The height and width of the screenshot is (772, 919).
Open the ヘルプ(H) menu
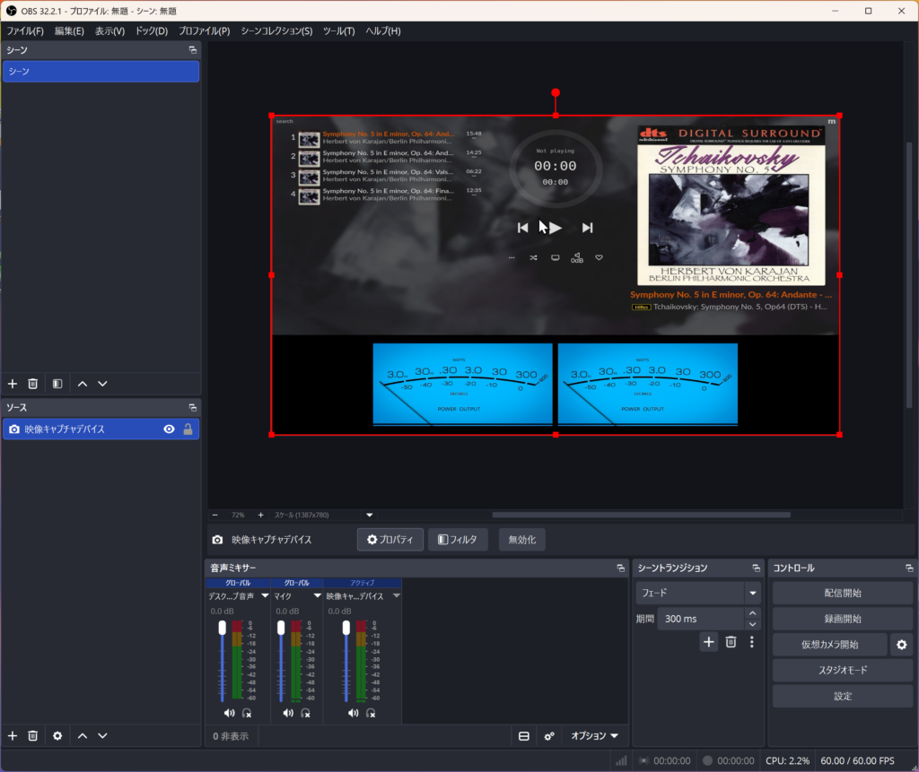pyautogui.click(x=382, y=31)
